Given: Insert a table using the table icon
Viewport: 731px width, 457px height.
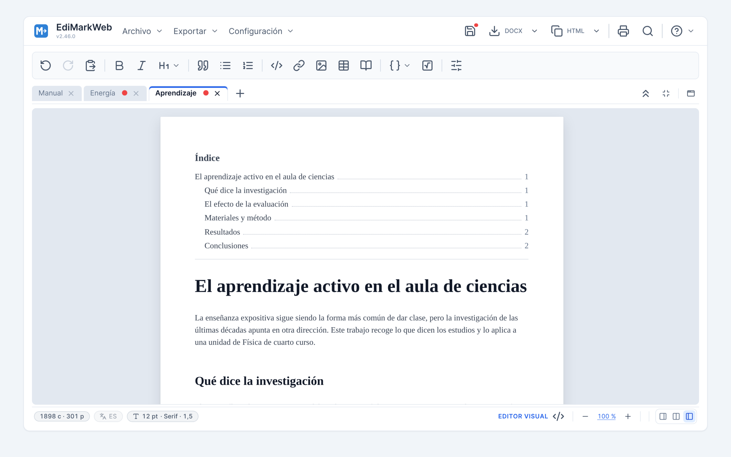Looking at the screenshot, I should click(344, 65).
